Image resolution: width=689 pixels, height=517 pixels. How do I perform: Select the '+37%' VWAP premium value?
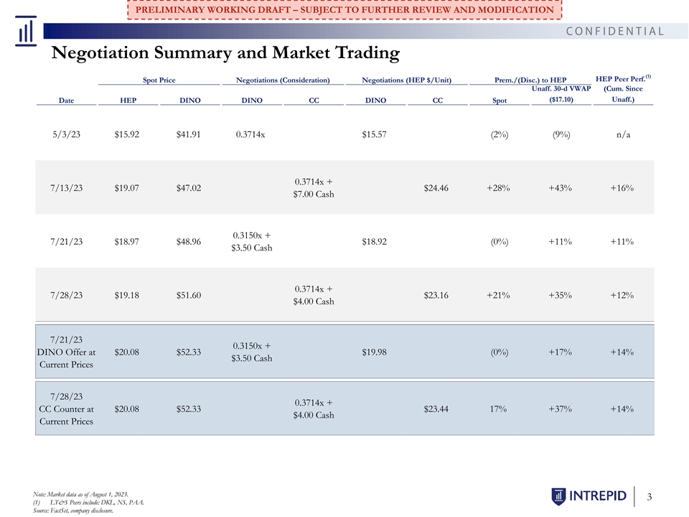[561, 409]
